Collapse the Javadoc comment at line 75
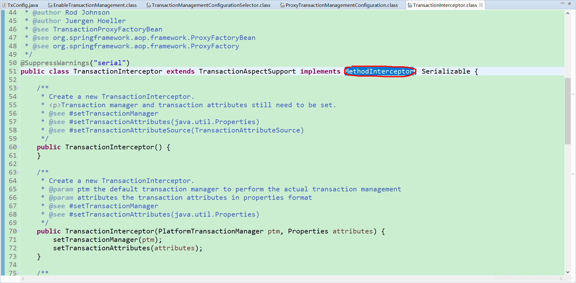The height and width of the screenshot is (283, 576). pos(18,273)
